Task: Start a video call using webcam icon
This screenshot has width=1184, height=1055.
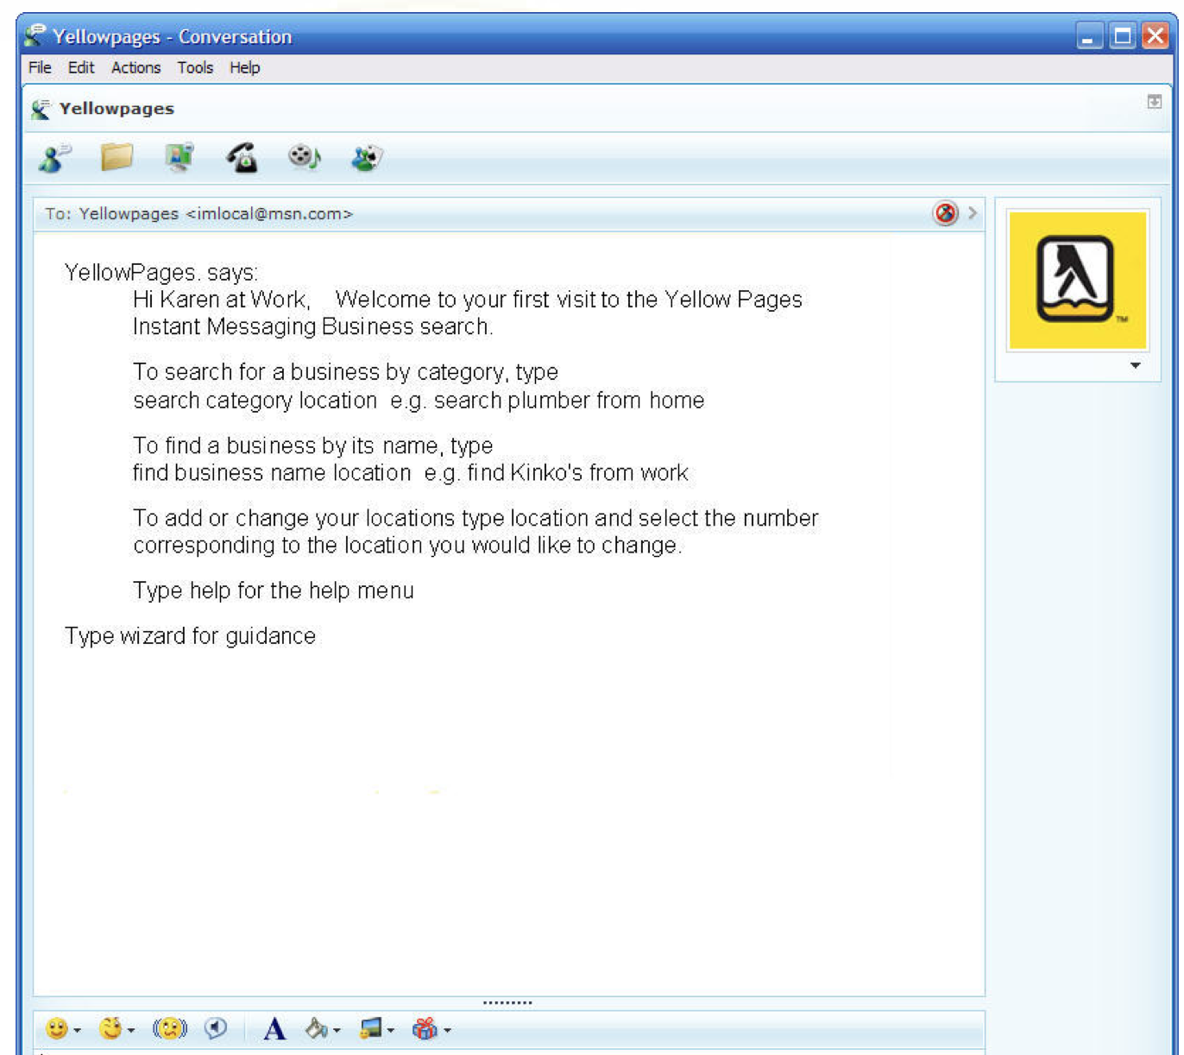Action: (x=179, y=157)
